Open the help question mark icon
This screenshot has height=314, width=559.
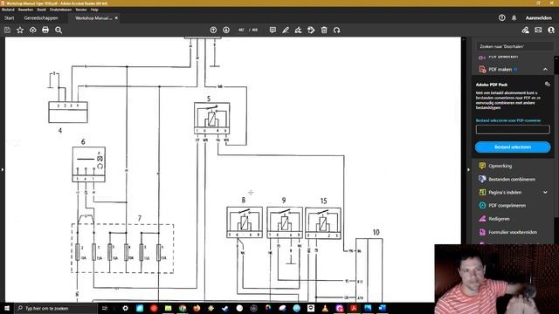pyautogui.click(x=501, y=17)
